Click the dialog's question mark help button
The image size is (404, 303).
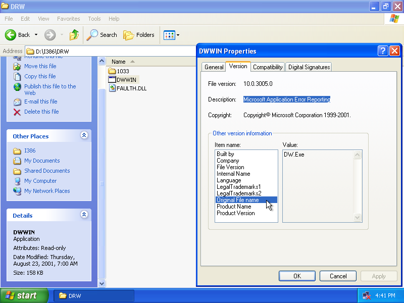383,51
